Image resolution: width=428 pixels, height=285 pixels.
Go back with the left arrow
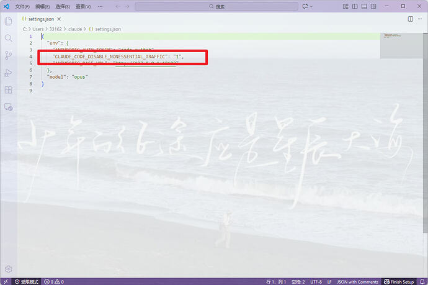[x=118, y=6]
